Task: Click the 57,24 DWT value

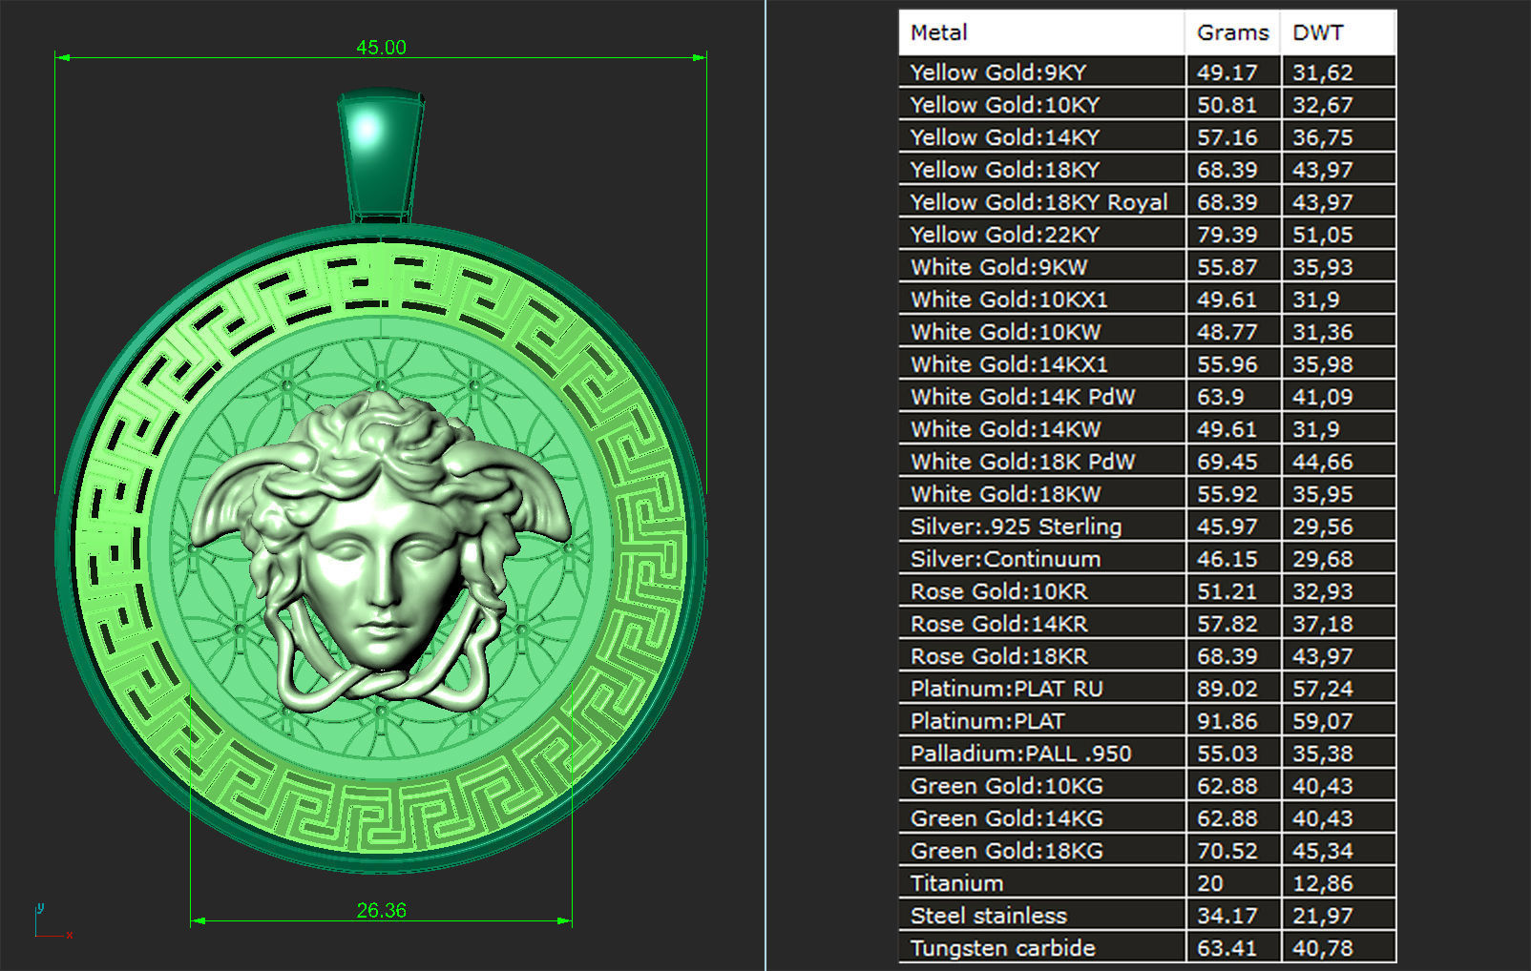Action: click(1323, 689)
